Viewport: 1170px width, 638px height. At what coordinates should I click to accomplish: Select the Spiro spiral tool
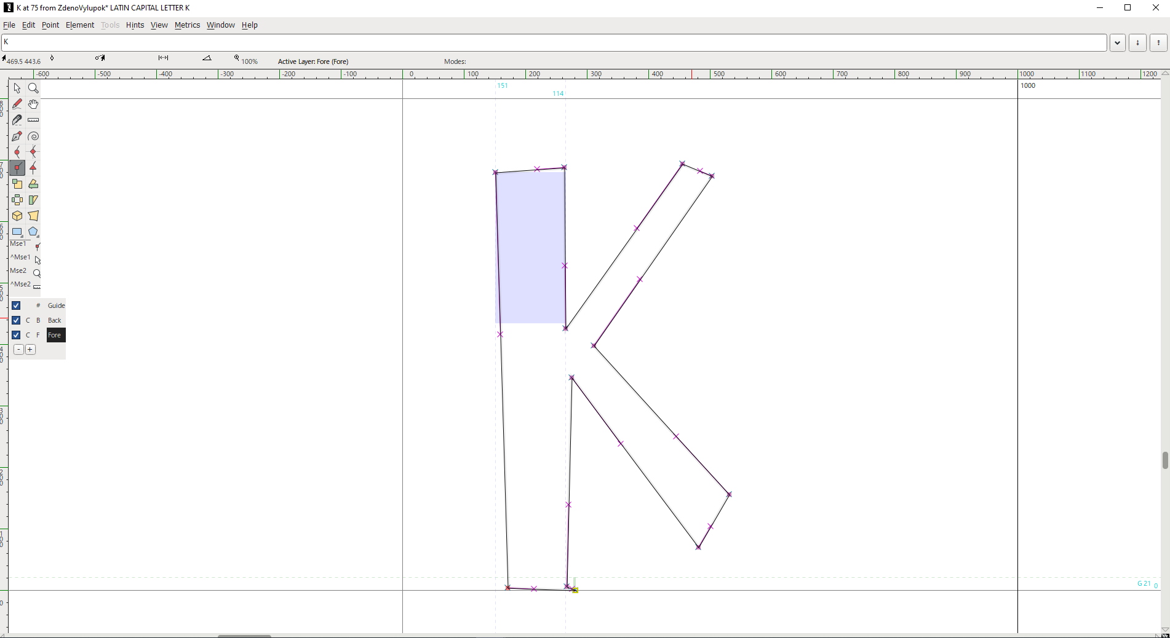(x=33, y=136)
